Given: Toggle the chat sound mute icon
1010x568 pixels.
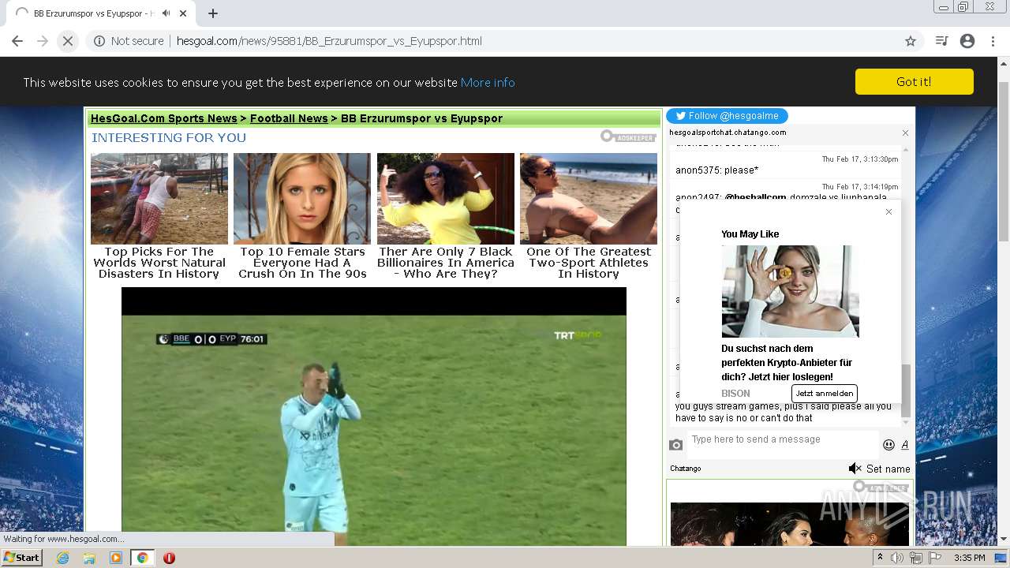Looking at the screenshot, I should click(855, 469).
